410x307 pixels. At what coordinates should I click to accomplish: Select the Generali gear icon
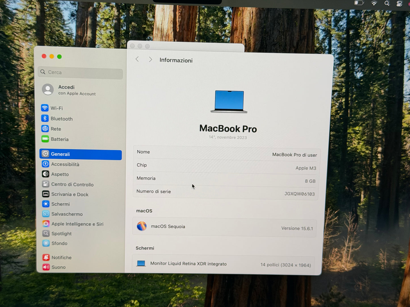pos(45,154)
